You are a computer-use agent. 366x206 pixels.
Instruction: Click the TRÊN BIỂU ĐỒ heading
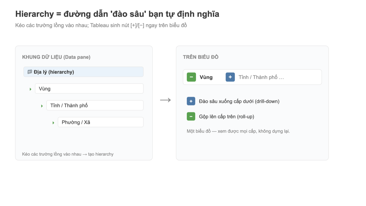pos(201,57)
